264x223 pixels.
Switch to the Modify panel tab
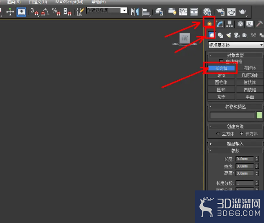(219, 24)
